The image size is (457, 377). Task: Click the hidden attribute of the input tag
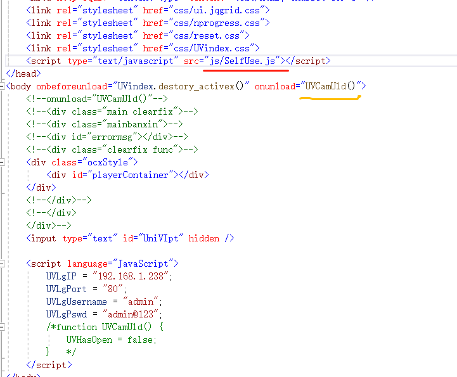203,238
